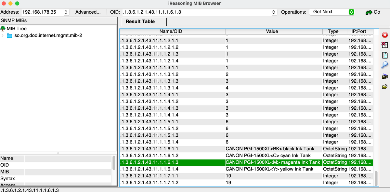Click the Name row in properties panel

(56, 158)
